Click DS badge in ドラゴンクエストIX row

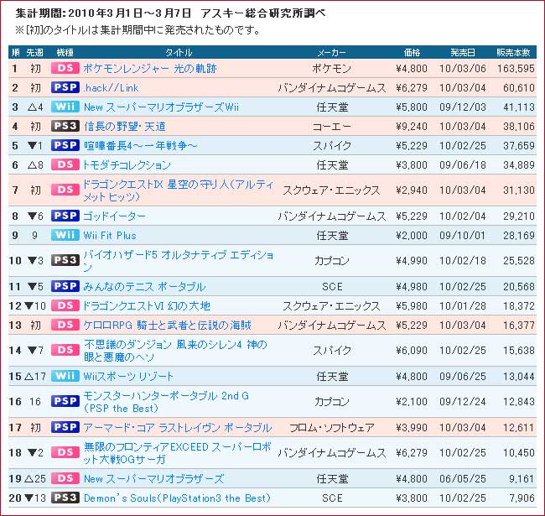click(x=65, y=190)
